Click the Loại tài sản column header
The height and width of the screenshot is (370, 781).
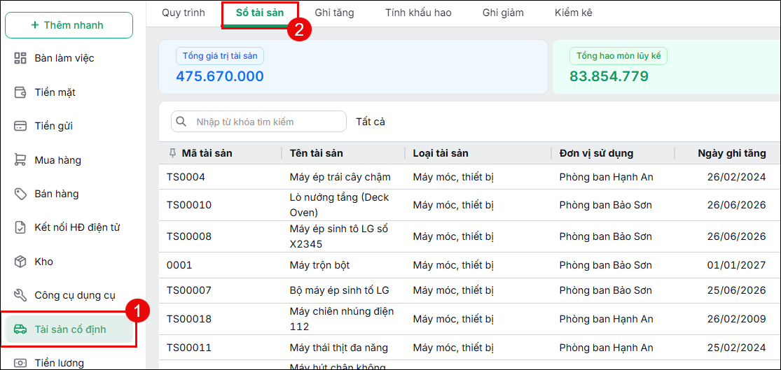(x=441, y=153)
